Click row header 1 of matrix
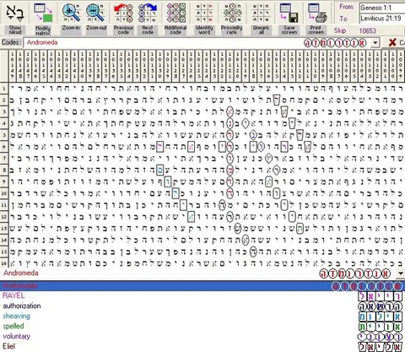 (4, 89)
